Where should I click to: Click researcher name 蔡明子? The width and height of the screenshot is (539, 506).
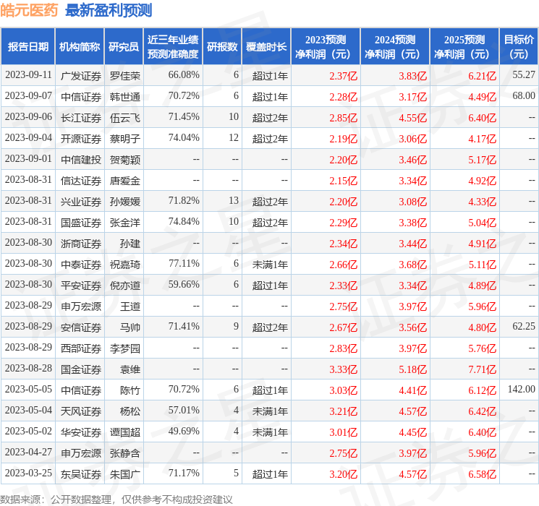[125, 139]
